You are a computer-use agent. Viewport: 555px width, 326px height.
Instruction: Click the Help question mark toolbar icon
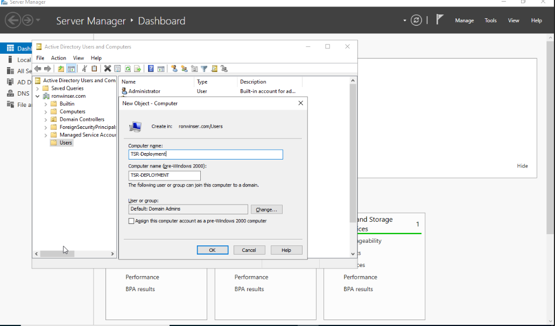151,69
